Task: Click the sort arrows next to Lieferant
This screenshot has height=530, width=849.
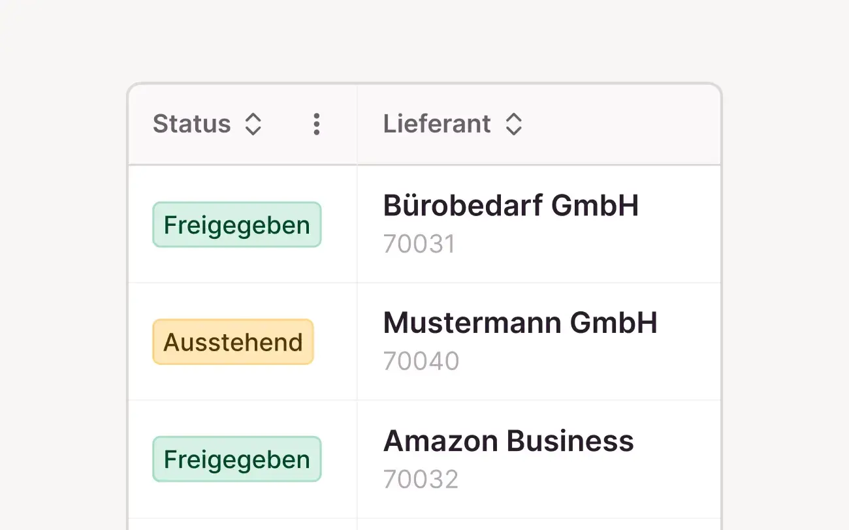Action: (x=514, y=124)
